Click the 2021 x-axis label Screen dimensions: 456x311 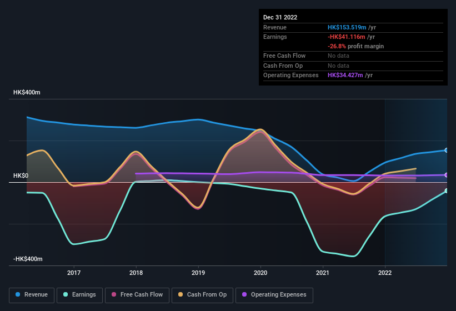tap(323, 273)
